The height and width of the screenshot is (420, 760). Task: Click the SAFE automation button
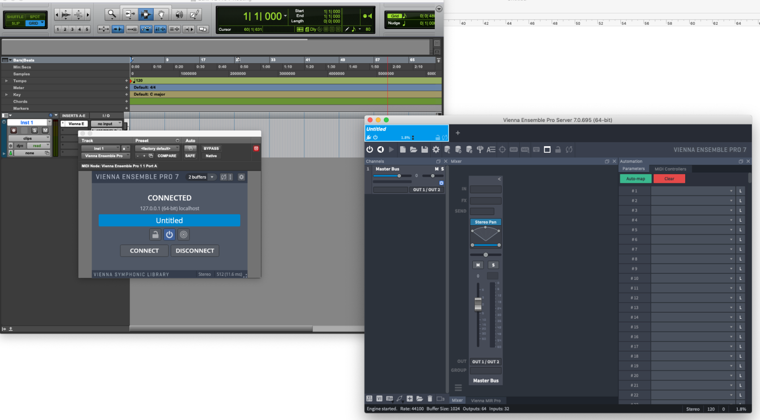pos(190,156)
